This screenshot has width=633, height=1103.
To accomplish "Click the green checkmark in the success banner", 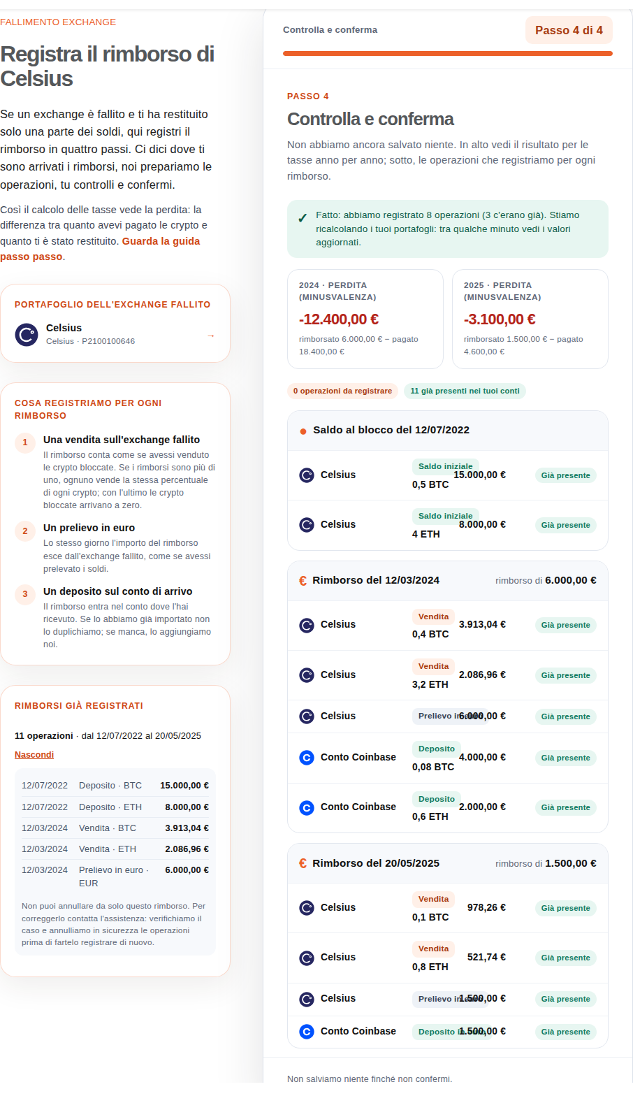I will [303, 218].
